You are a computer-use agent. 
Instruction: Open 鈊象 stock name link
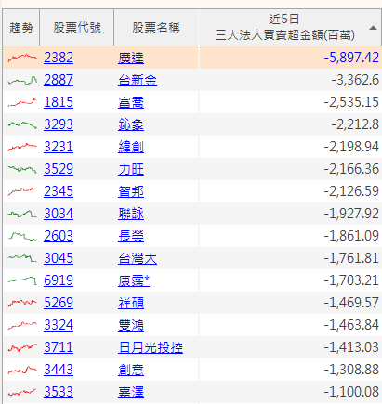pos(131,124)
